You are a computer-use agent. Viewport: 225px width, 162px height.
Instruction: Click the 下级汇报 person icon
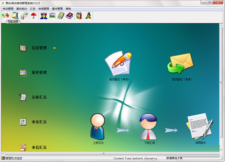(148, 126)
